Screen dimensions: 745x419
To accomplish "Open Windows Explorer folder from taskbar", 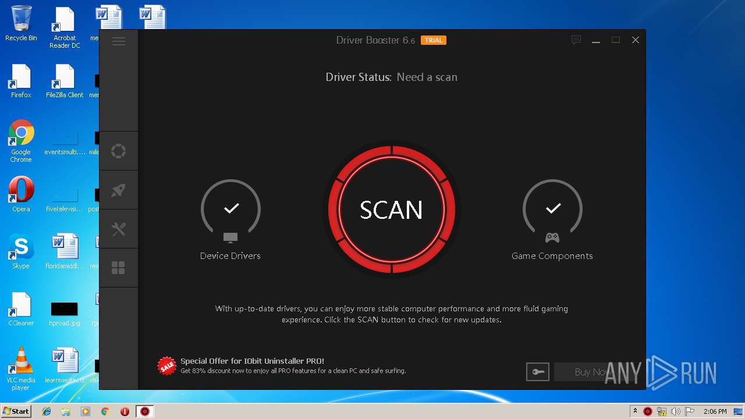I will (66, 411).
